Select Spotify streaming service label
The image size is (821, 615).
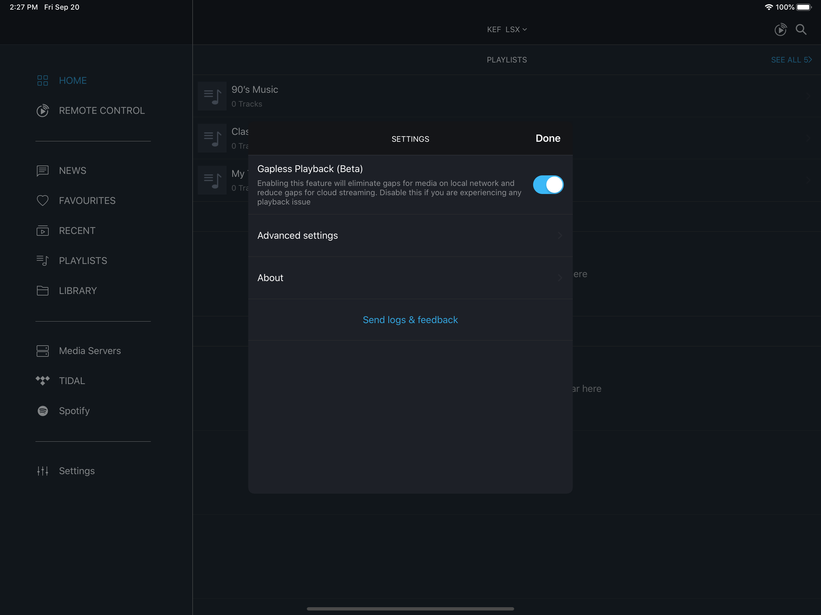click(x=74, y=411)
